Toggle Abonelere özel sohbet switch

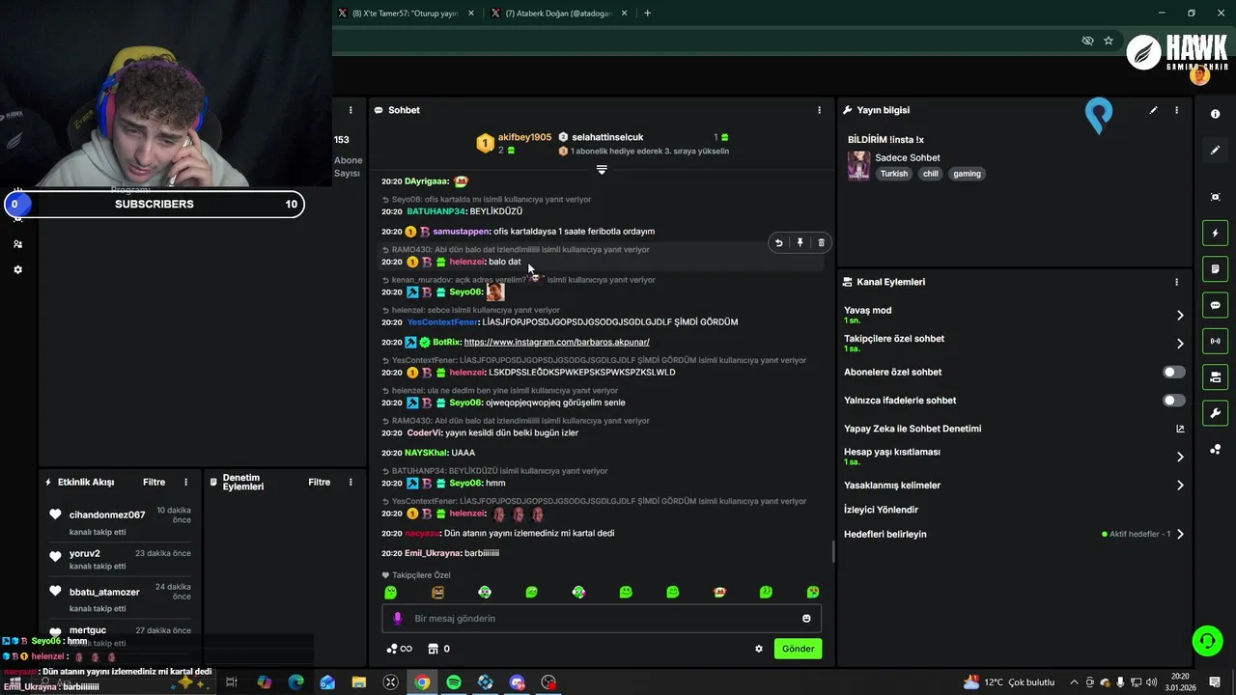[1173, 372]
